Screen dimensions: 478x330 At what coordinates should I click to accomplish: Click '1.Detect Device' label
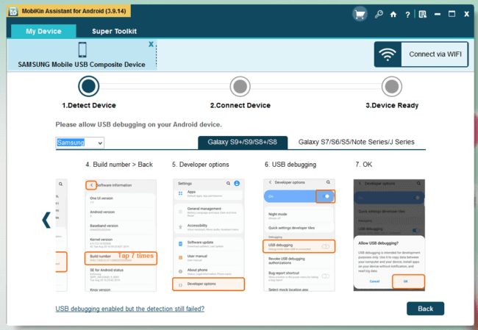point(89,105)
